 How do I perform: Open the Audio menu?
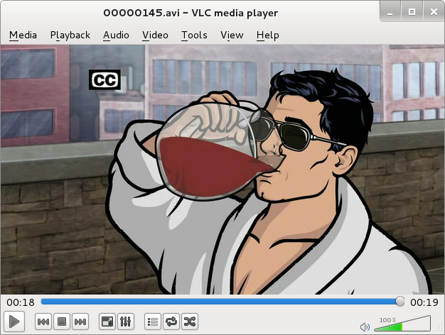(x=116, y=35)
